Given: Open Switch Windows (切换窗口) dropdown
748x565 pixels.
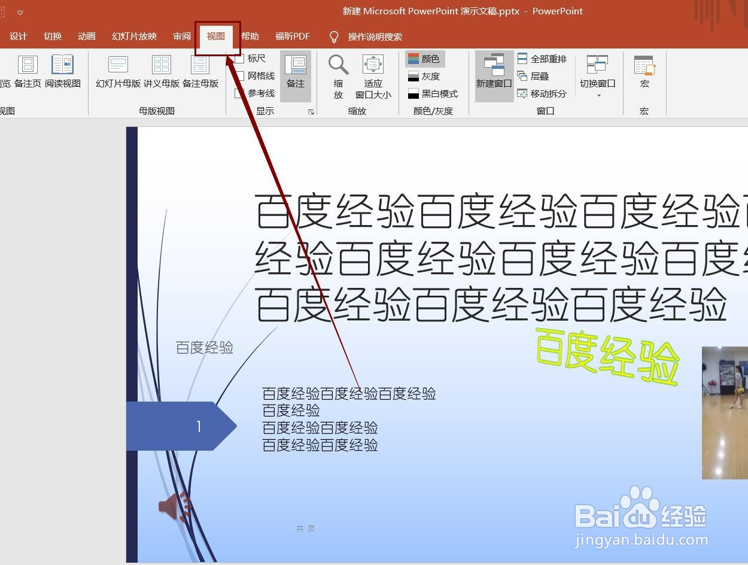Looking at the screenshot, I should [598, 77].
